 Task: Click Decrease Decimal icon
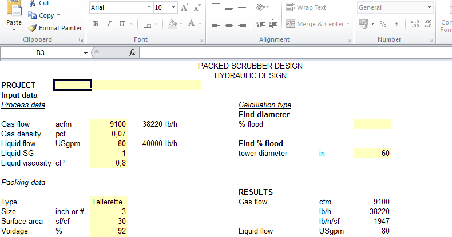[x=427, y=24]
